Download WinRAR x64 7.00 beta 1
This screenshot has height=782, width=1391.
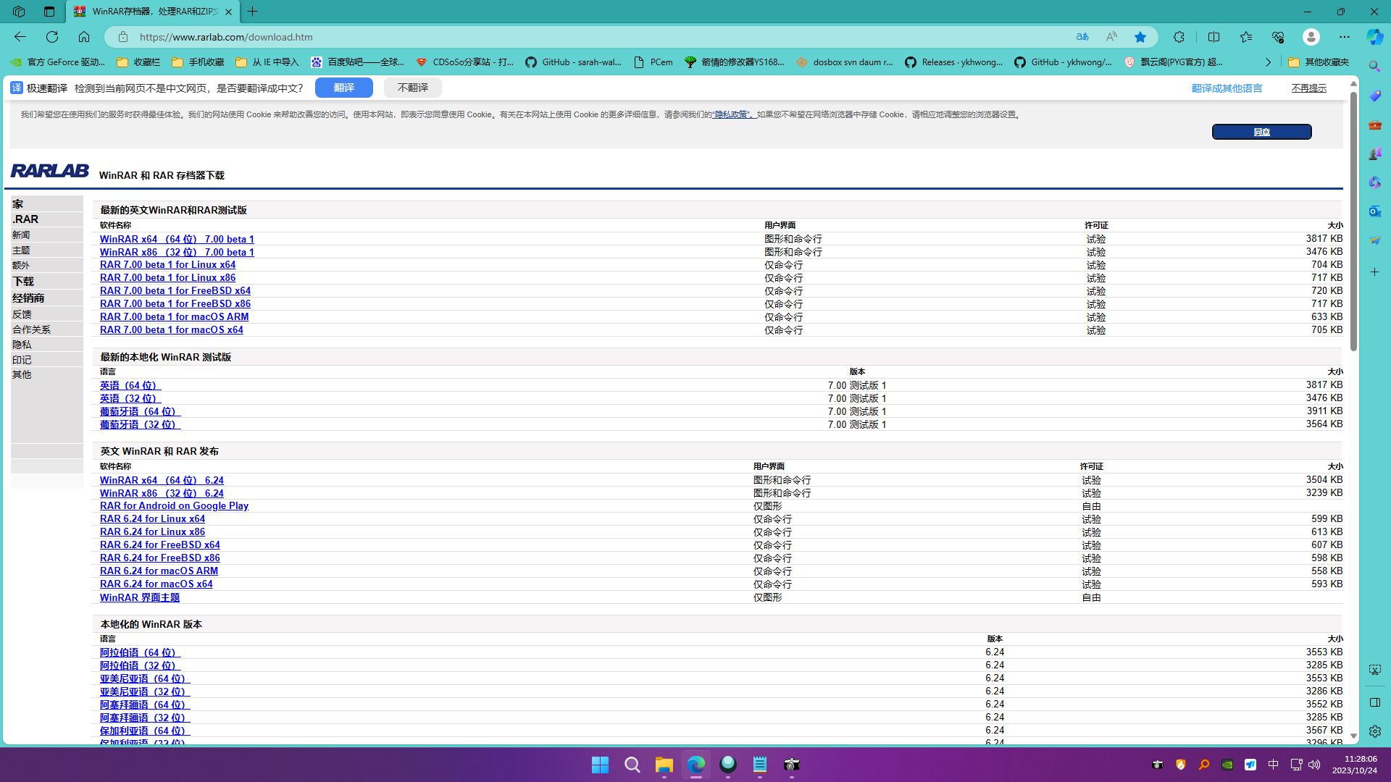tap(177, 239)
